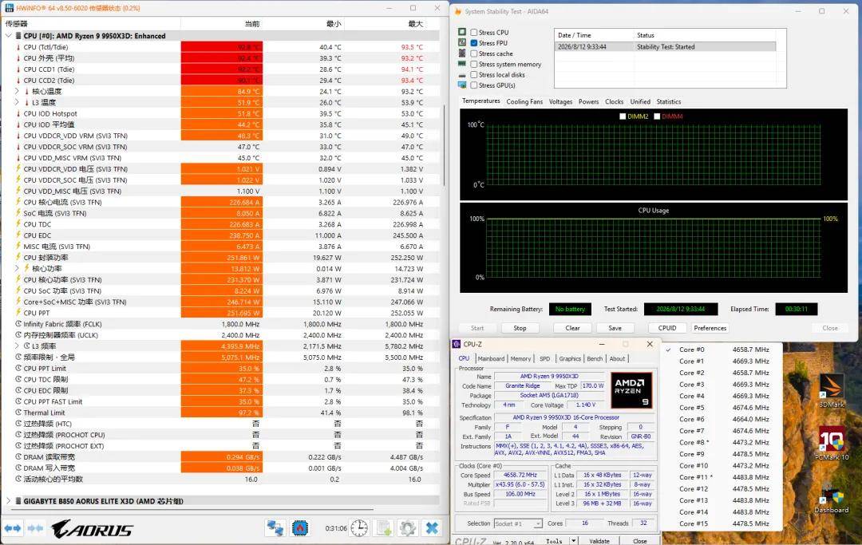The width and height of the screenshot is (862, 545).
Task: Stop the AIDA64 stability test
Action: (520, 328)
